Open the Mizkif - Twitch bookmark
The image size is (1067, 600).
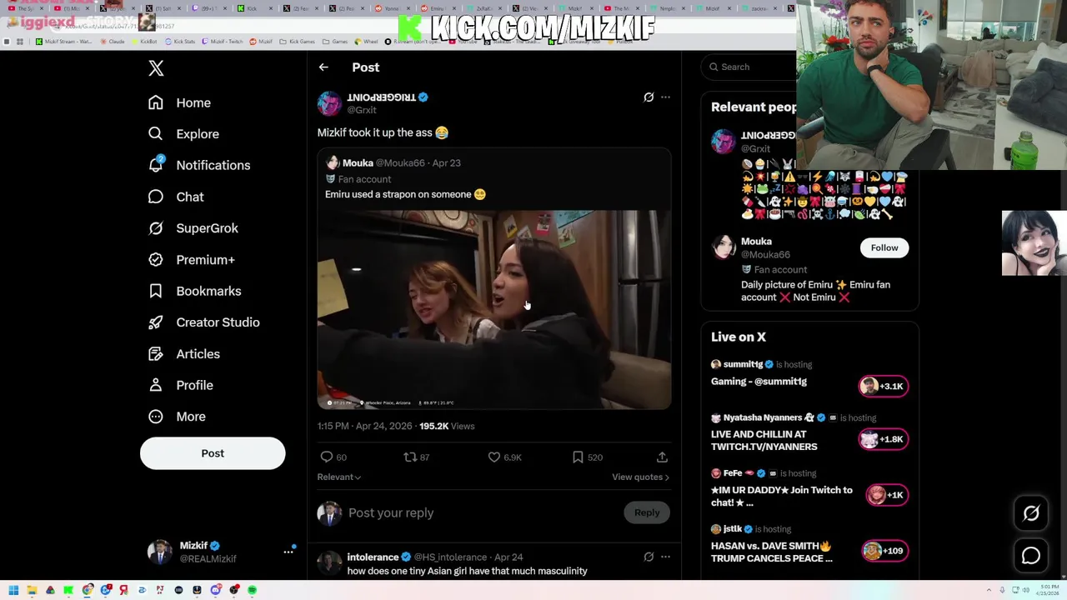click(223, 42)
